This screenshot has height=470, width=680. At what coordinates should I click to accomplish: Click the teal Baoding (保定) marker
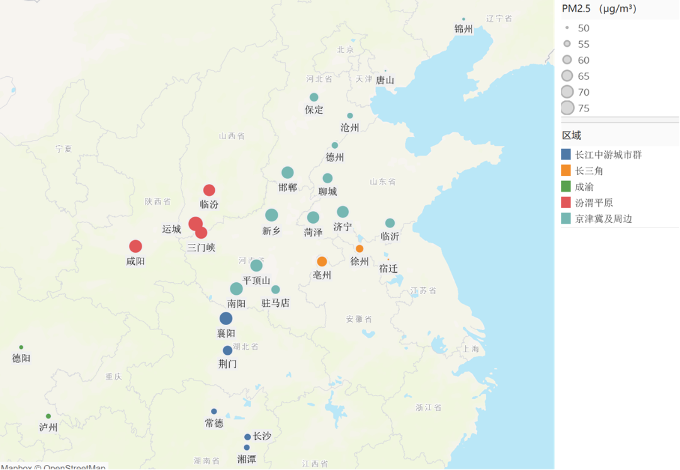pos(314,97)
